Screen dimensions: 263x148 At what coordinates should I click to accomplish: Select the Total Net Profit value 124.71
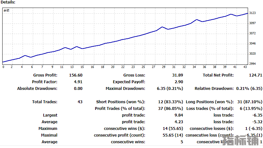(256, 75)
